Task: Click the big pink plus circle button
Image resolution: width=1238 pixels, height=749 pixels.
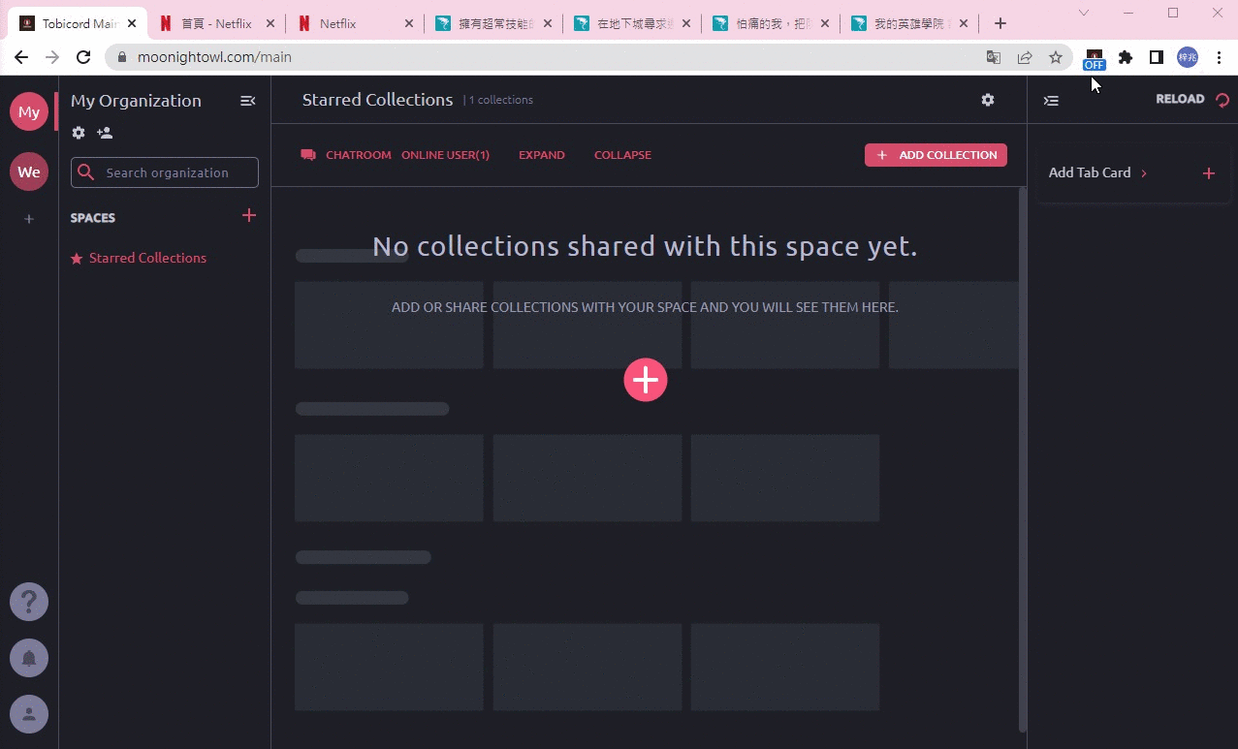Action: [646, 380]
